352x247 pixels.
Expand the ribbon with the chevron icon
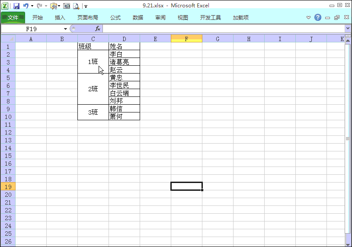click(x=308, y=17)
